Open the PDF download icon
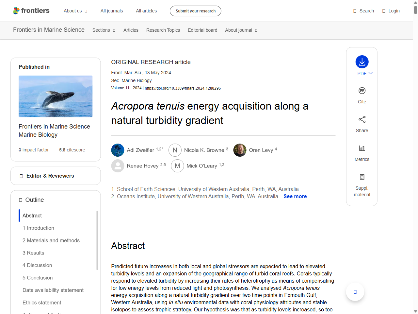 pos(362,62)
